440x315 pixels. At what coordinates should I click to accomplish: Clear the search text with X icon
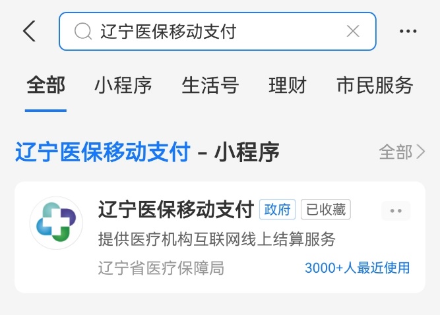(353, 31)
